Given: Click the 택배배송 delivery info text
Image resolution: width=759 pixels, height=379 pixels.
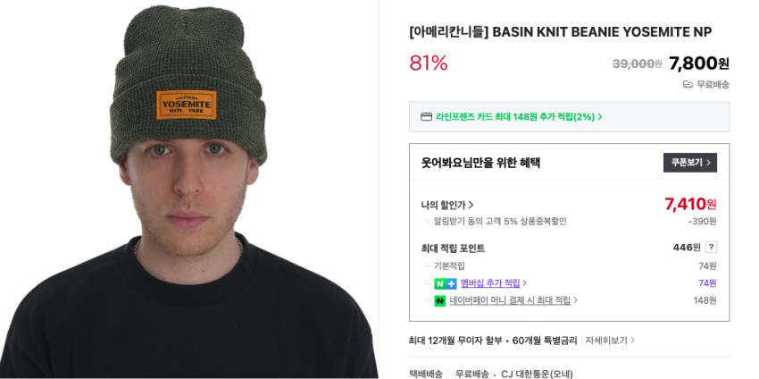Looking at the screenshot, I should tap(425, 374).
